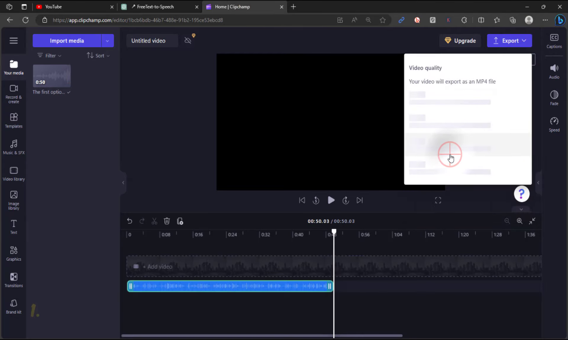Toggle fullscreen preview mode
Viewport: 568px width, 340px height.
tap(438, 200)
